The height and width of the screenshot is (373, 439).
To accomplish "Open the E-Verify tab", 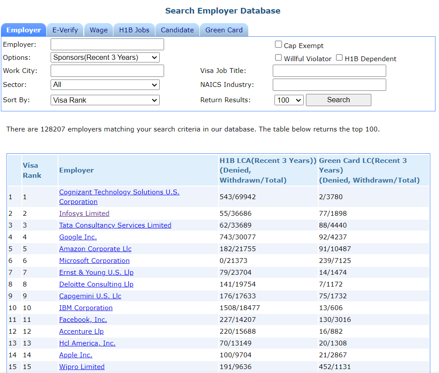I will pos(65,30).
